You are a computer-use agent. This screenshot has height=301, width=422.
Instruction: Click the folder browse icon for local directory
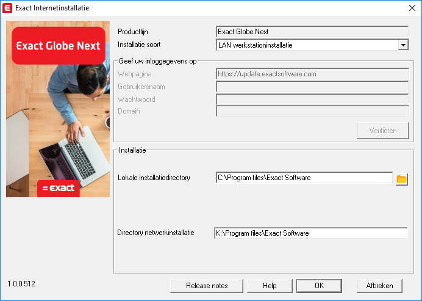(401, 180)
